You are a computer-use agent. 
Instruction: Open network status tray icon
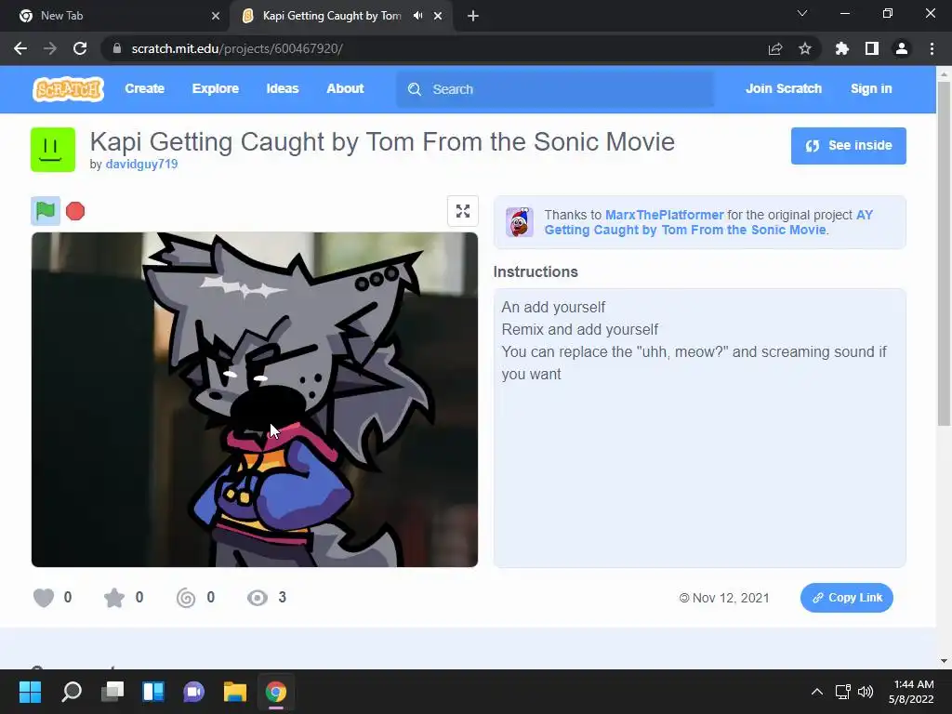(842, 692)
